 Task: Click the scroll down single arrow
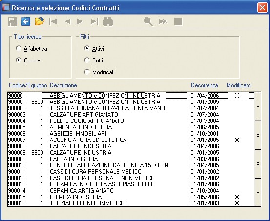click(258, 192)
